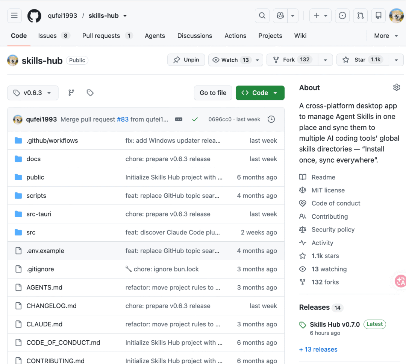Open pull request #83 link
Screen dimensions: 406x364
coord(123,119)
